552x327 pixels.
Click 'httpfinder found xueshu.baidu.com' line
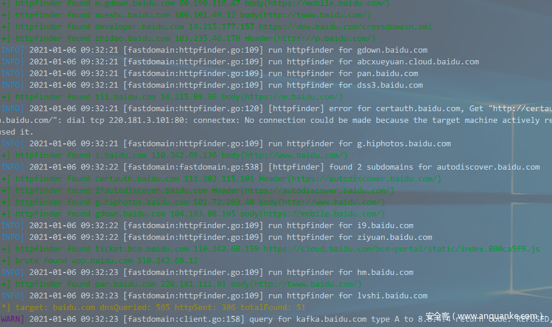186,15
